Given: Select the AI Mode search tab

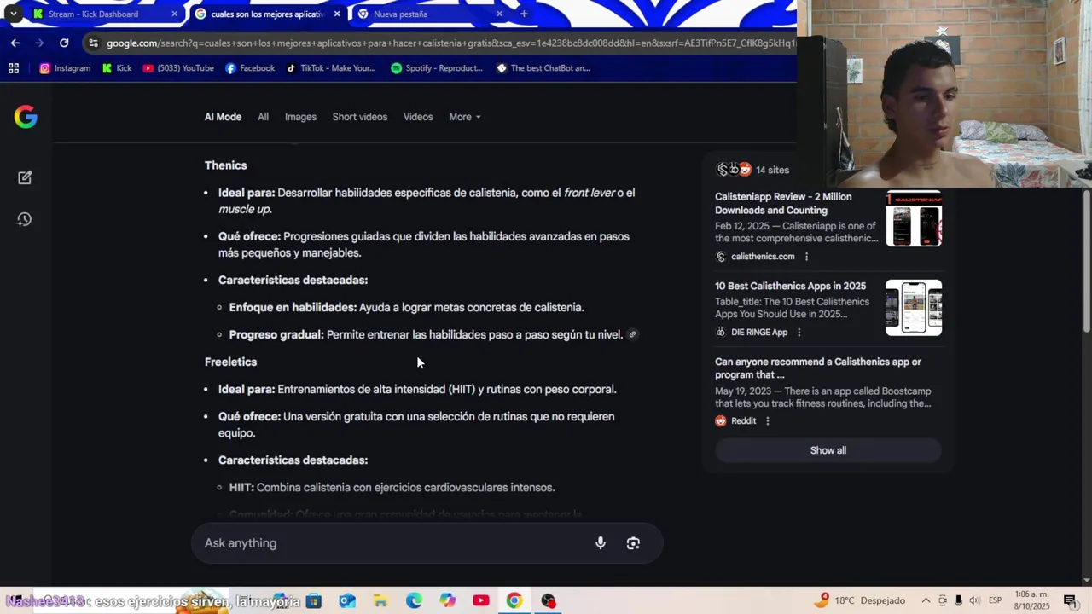Looking at the screenshot, I should point(223,117).
